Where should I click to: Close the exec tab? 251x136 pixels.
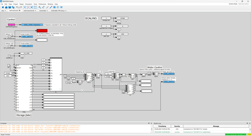coord(5,11)
